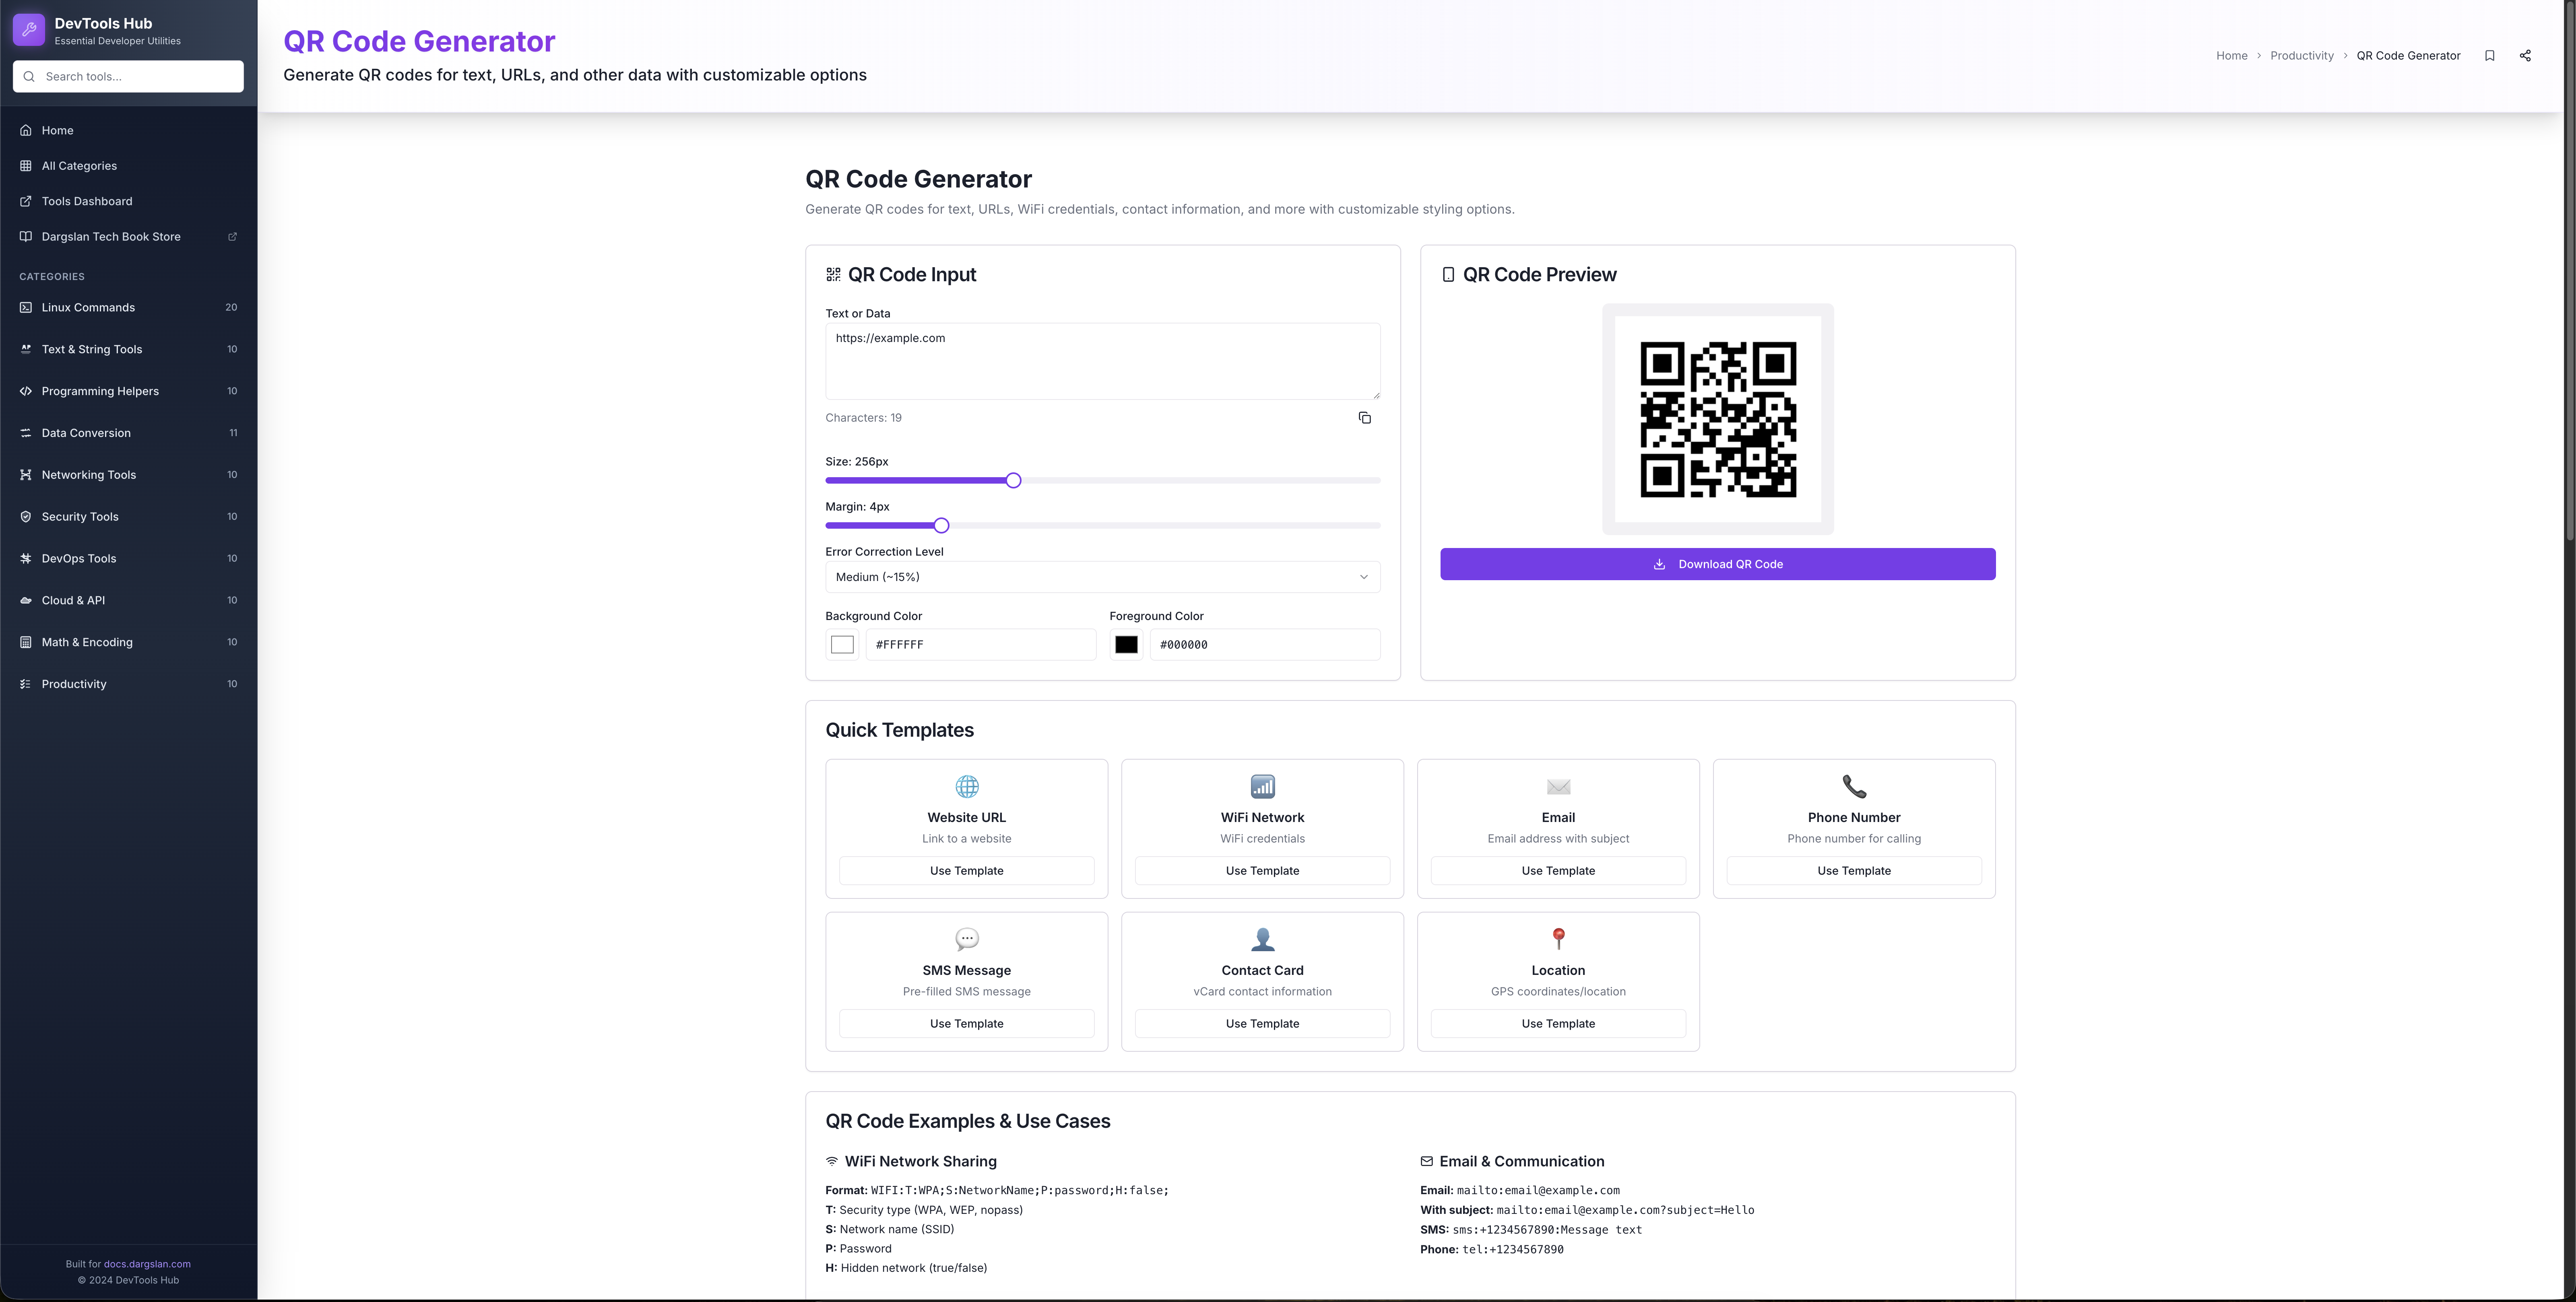2576x1302 pixels.
Task: Use the Website URL template
Action: coord(966,871)
